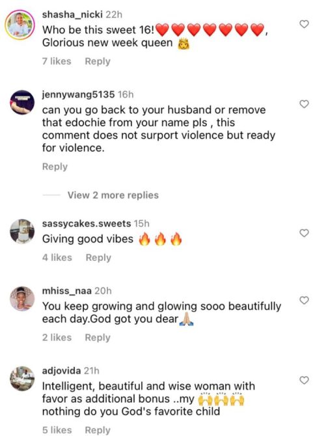The height and width of the screenshot is (436, 328).
Task: Like adjovida's comment using heart icon
Action: point(304,380)
